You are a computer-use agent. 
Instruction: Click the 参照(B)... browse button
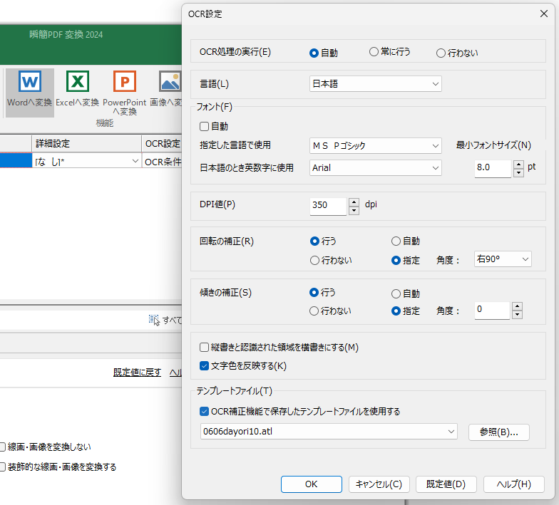498,432
